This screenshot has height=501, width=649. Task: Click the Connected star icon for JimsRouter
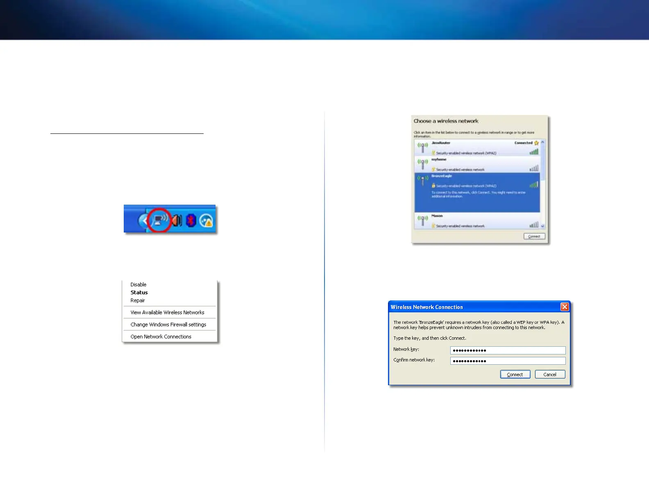pos(536,143)
